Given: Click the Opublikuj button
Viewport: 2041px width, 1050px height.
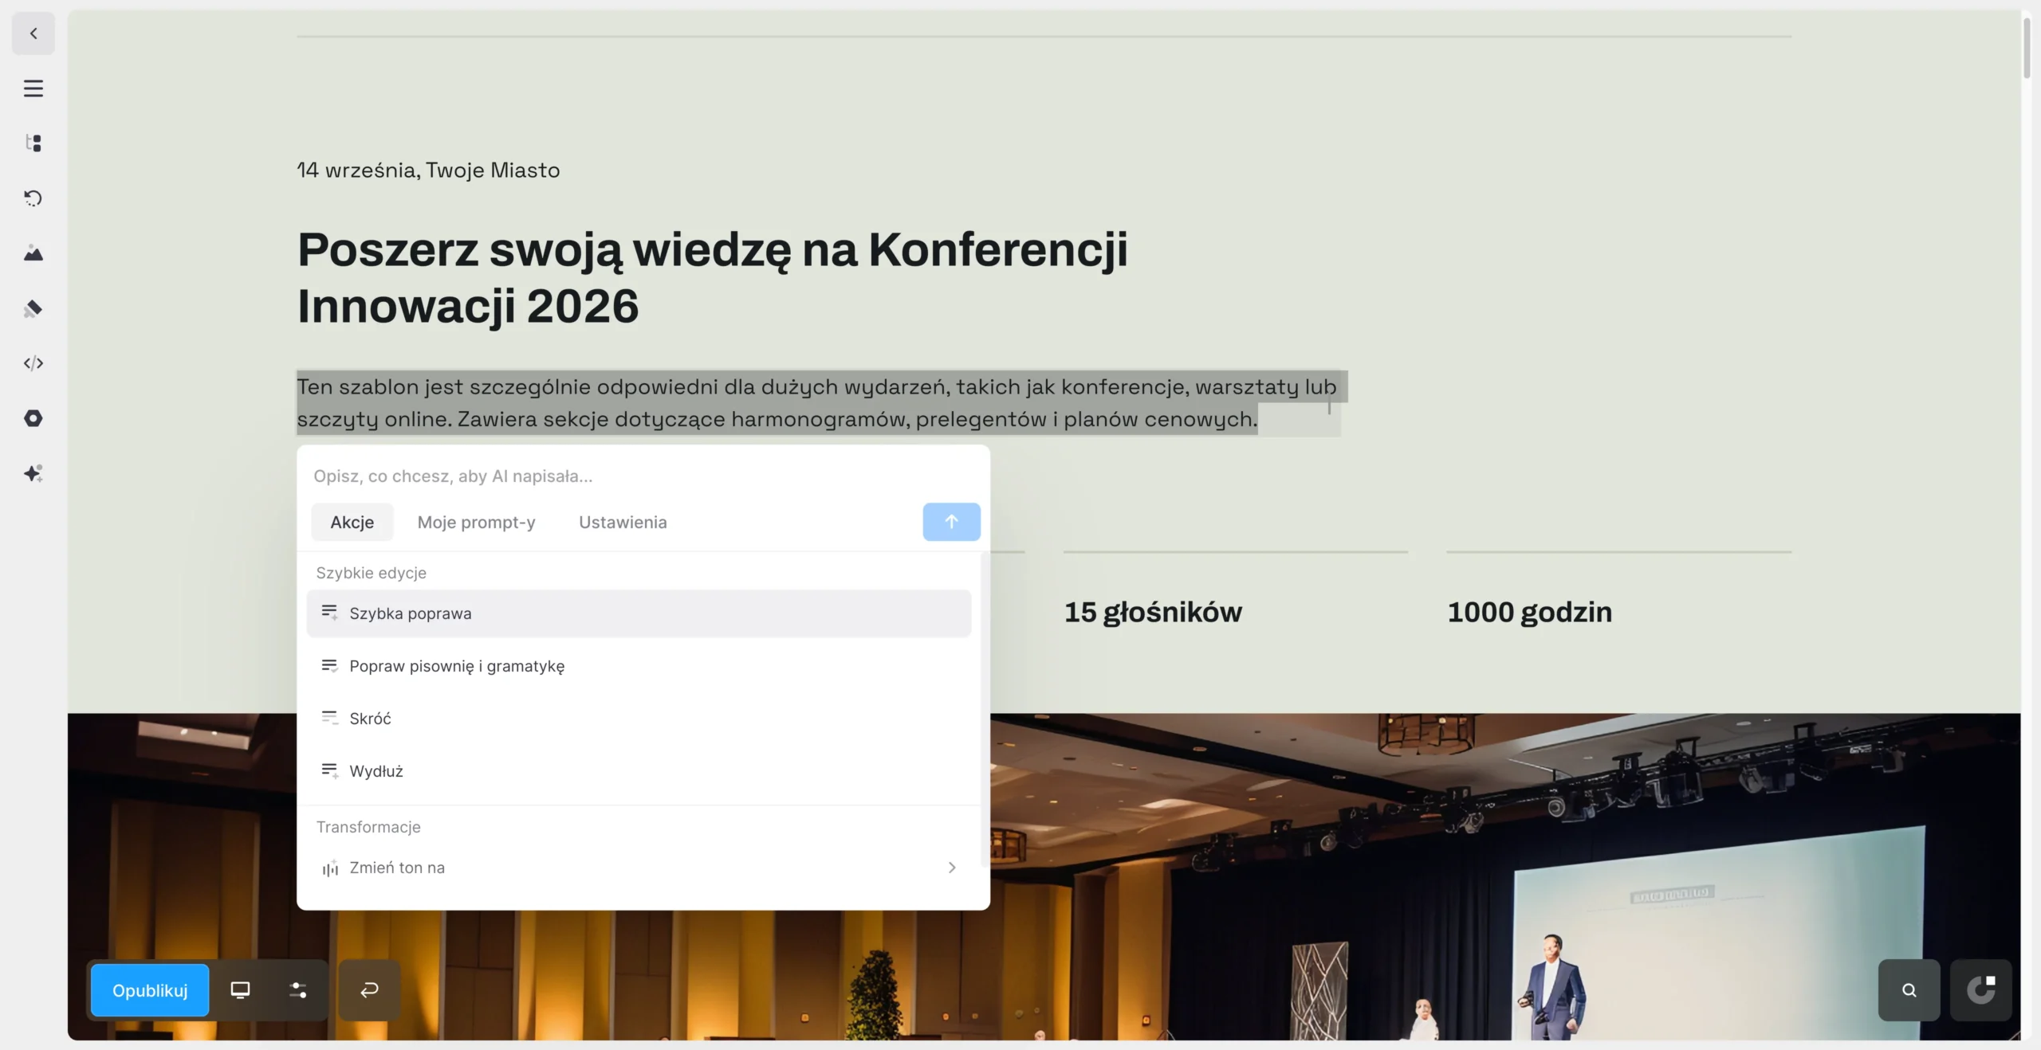Looking at the screenshot, I should (150, 990).
